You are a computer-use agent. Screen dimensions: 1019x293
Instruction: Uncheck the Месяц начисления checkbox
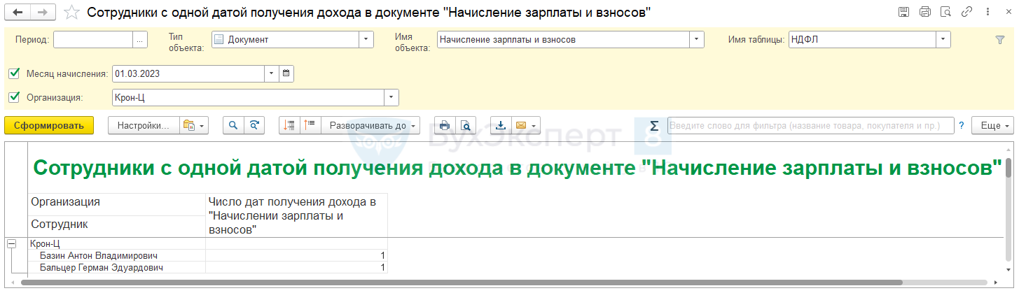pos(15,73)
